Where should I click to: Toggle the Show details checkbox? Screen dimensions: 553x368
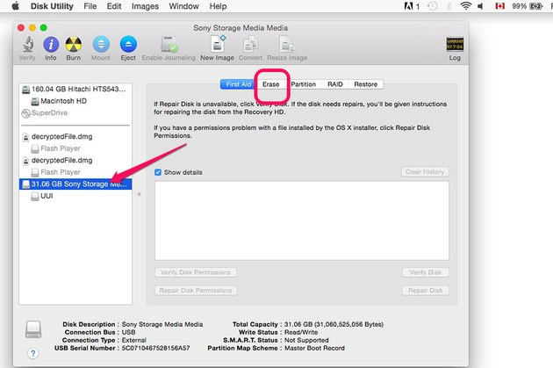(x=158, y=172)
